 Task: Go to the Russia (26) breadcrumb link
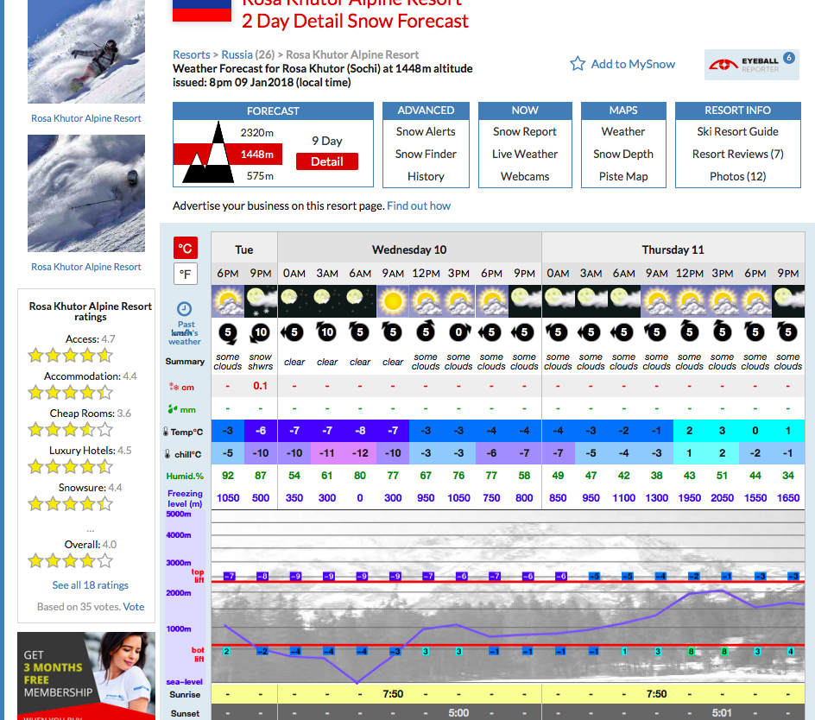[x=248, y=54]
